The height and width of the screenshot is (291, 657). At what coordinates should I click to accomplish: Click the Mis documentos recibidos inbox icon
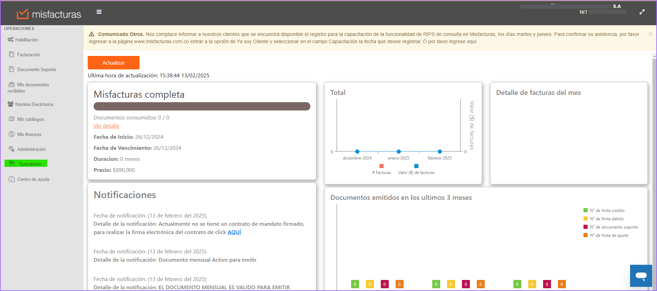pyautogui.click(x=11, y=85)
